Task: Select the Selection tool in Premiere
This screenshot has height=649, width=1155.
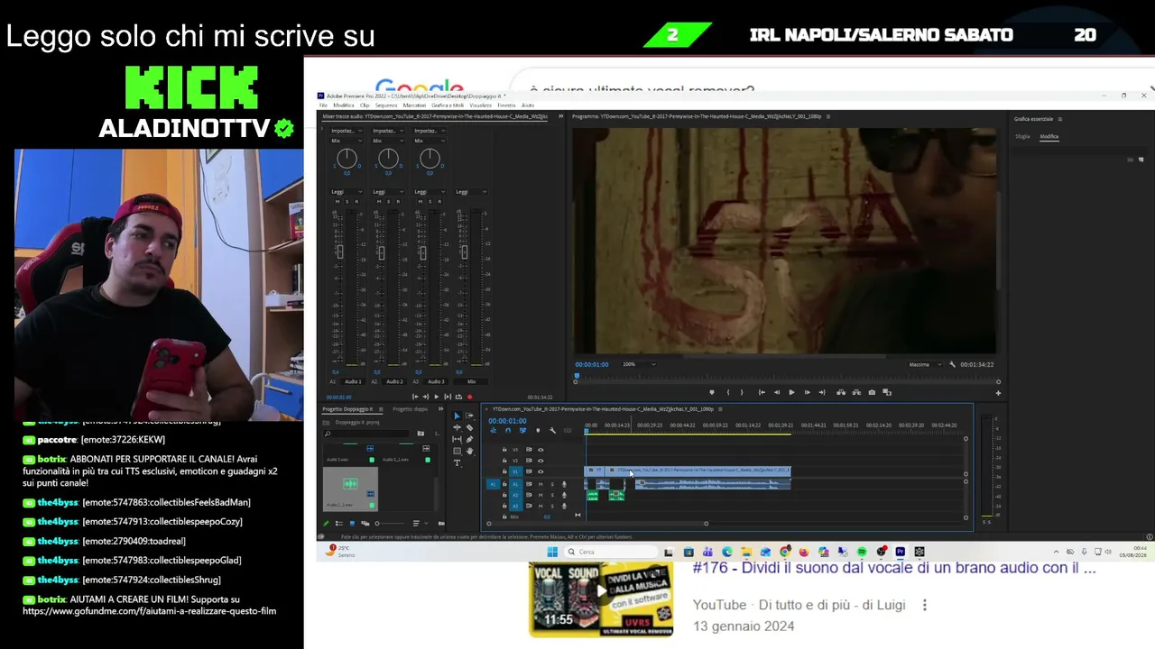Action: [x=457, y=416]
